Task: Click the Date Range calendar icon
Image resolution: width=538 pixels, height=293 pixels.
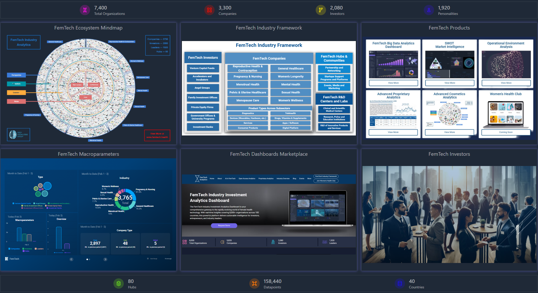Action: (148, 259)
